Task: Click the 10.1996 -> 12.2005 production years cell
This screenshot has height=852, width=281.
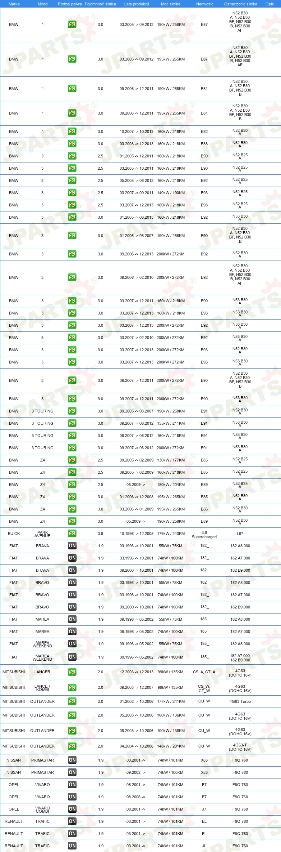Action: [x=137, y=534]
